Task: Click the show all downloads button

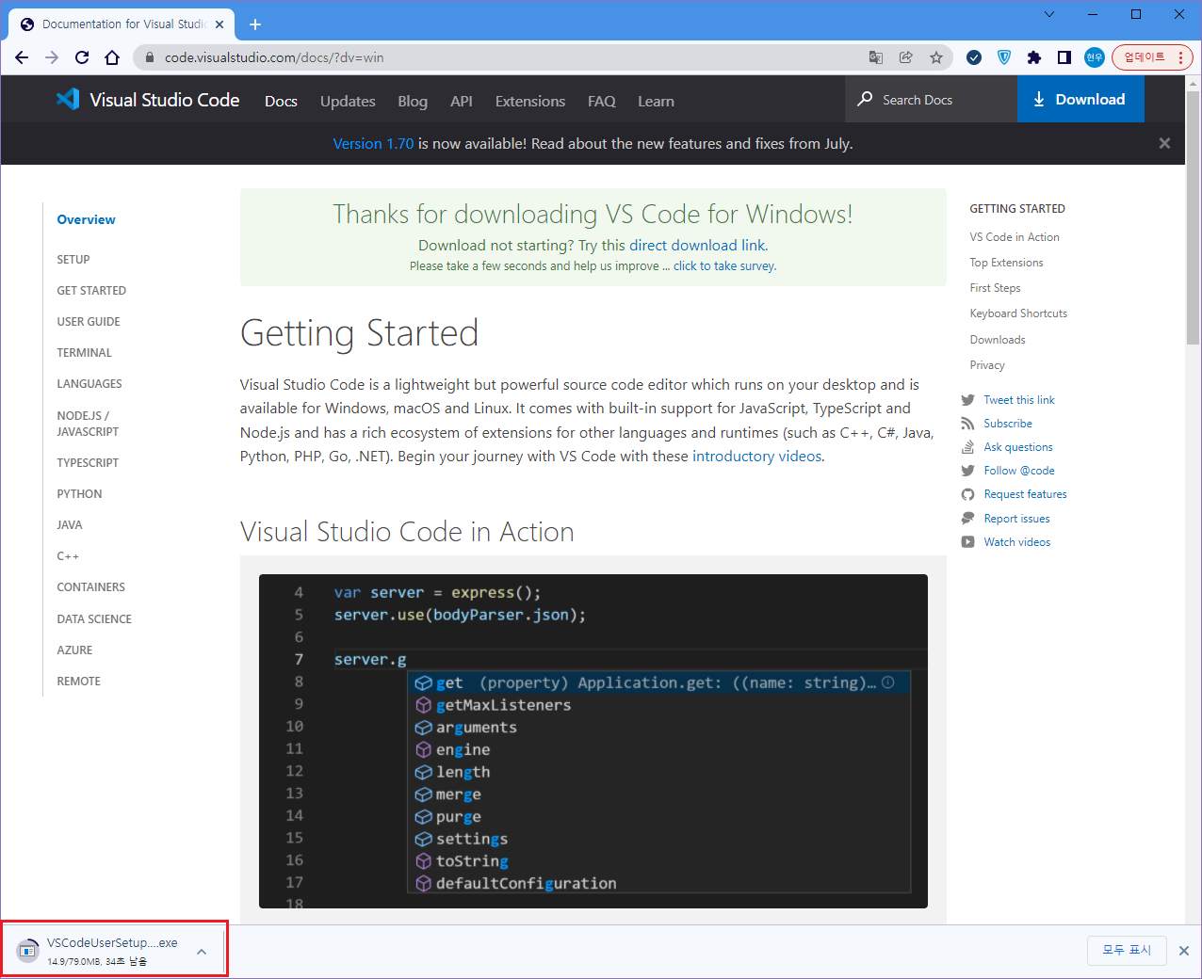Action: tap(1127, 950)
